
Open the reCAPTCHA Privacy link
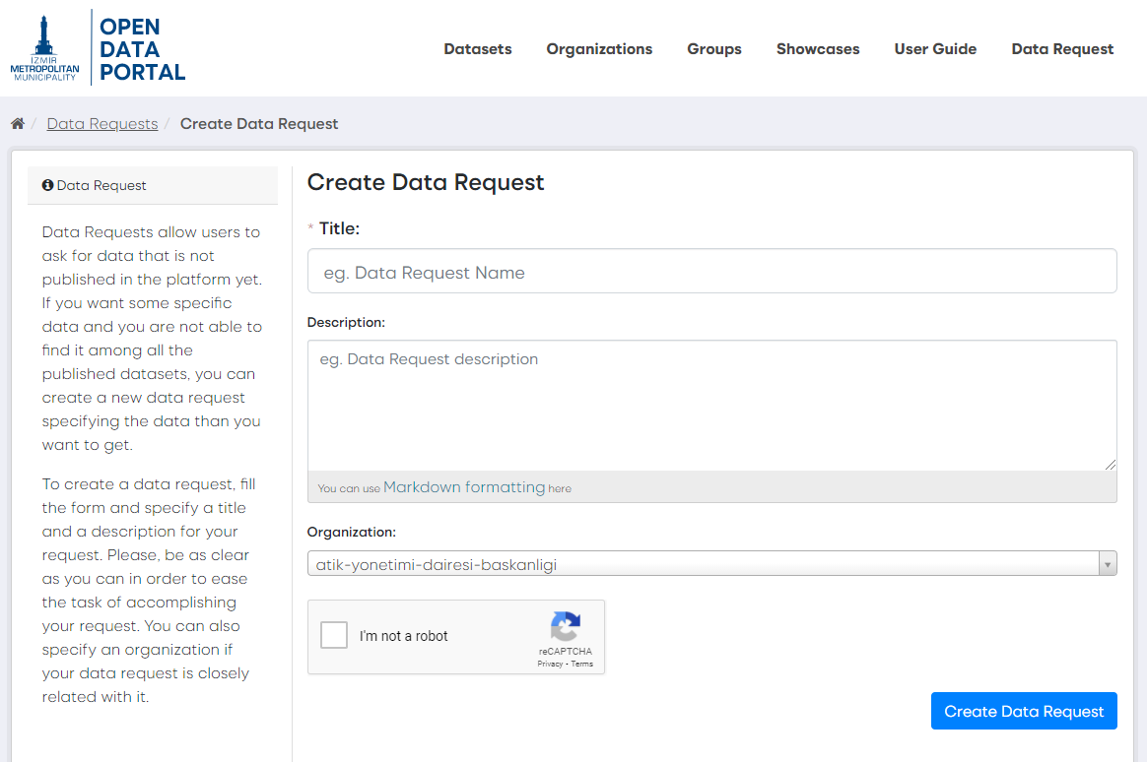click(550, 665)
